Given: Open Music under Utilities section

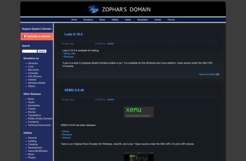Looking at the screenshot, I should coord(31,154).
